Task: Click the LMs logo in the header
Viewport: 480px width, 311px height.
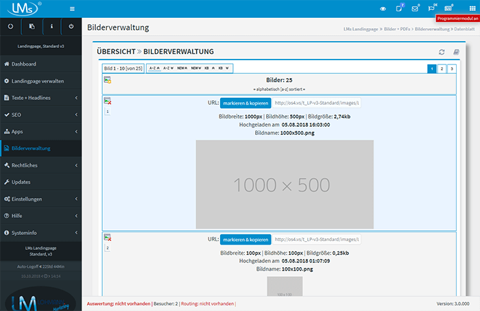Action: 25,8
